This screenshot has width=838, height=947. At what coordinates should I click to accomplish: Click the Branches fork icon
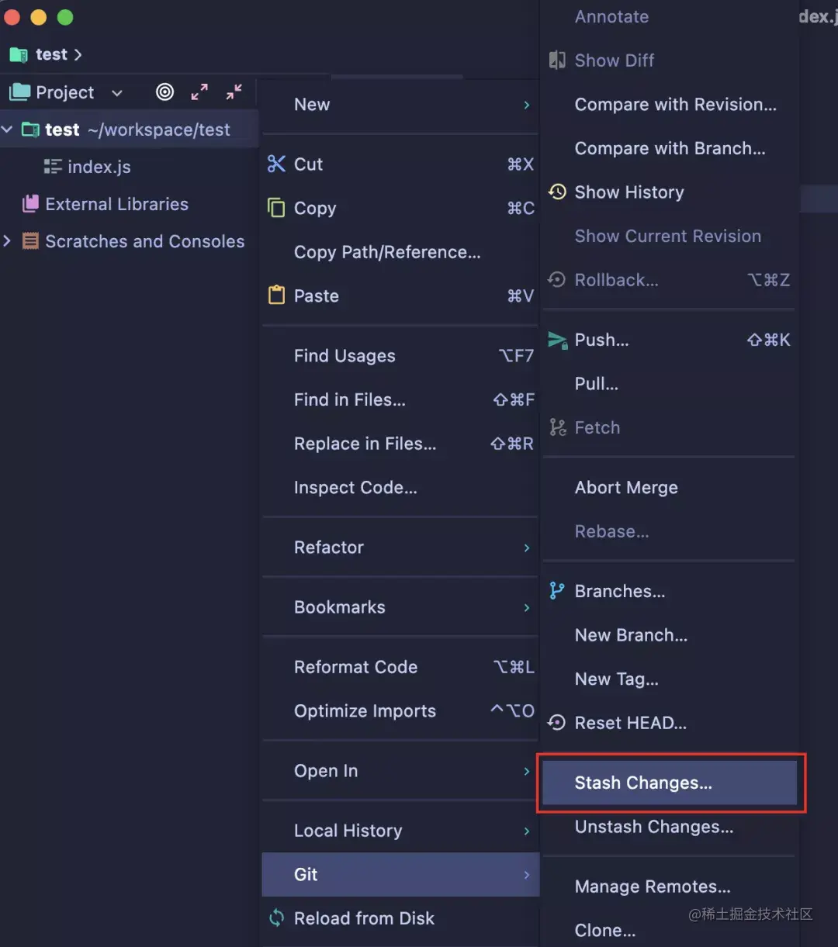557,591
